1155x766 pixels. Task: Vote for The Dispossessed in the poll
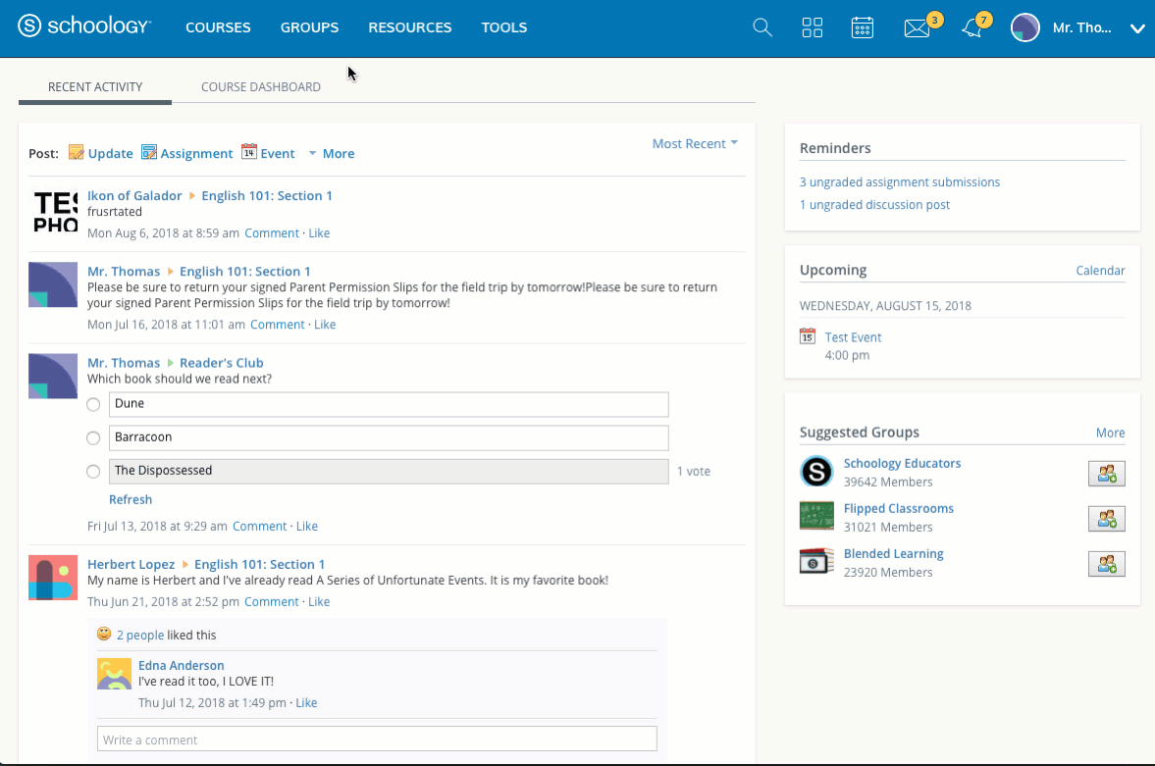(x=93, y=471)
